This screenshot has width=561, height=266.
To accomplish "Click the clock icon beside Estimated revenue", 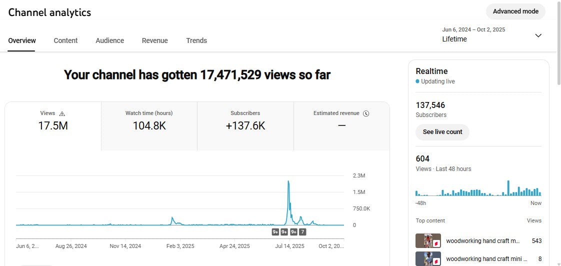I will (x=366, y=113).
